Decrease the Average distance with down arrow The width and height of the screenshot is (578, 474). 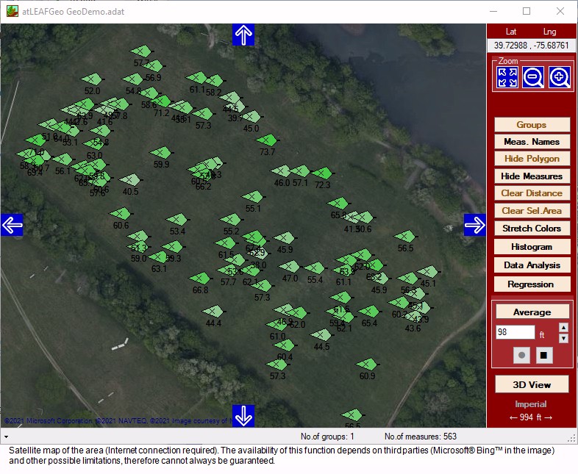click(563, 339)
